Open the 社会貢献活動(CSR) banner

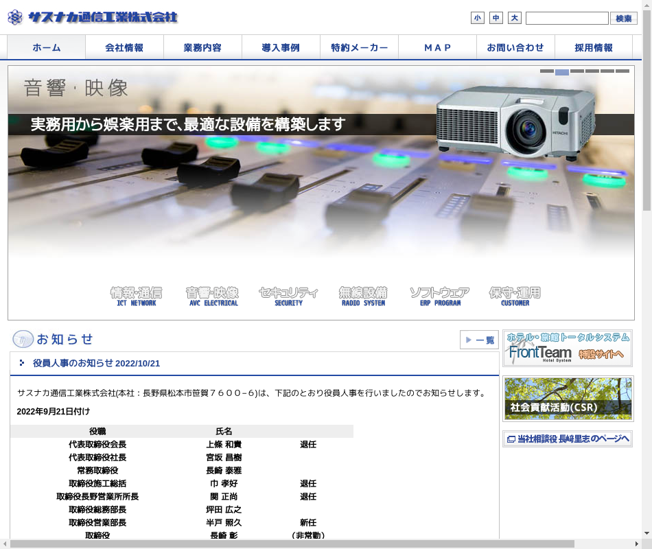click(568, 398)
